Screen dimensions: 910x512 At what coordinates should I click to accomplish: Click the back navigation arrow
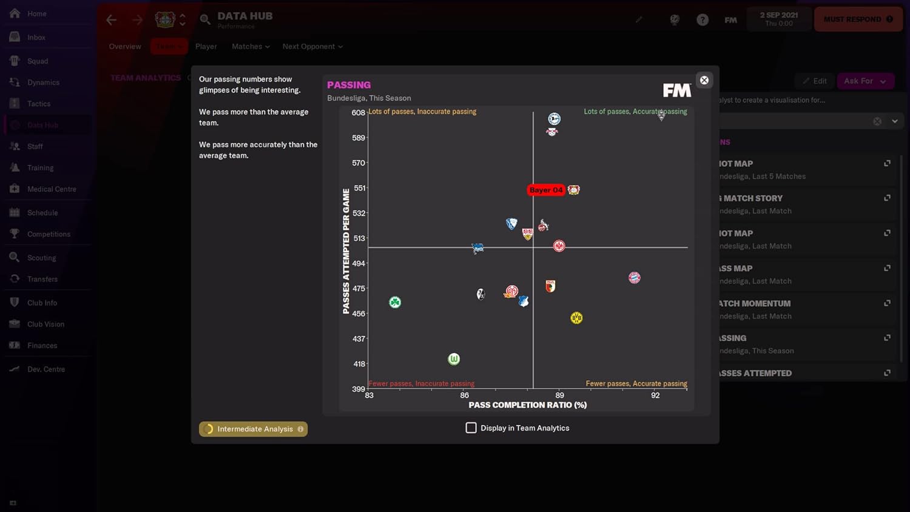coord(112,20)
